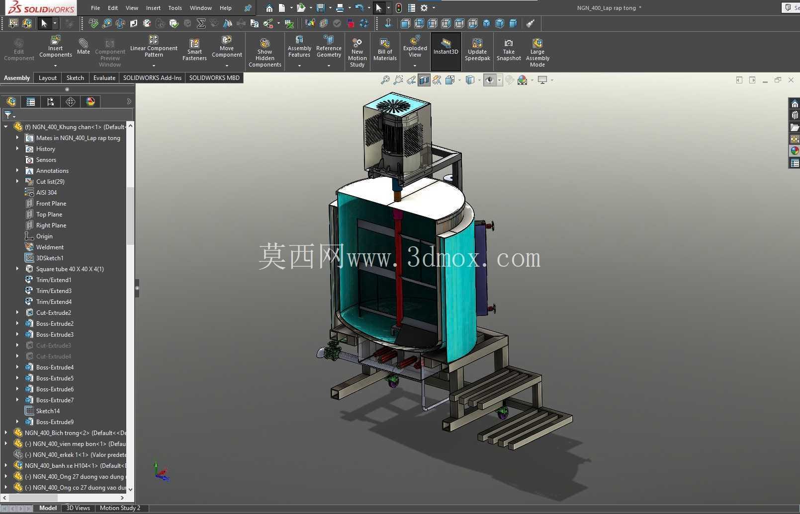Click the Save icon in title bar
The image size is (800, 514).
click(321, 8)
